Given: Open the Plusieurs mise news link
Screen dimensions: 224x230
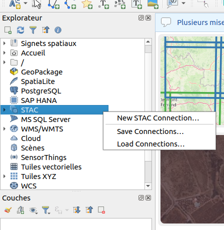Looking at the screenshot, I should (200, 22).
